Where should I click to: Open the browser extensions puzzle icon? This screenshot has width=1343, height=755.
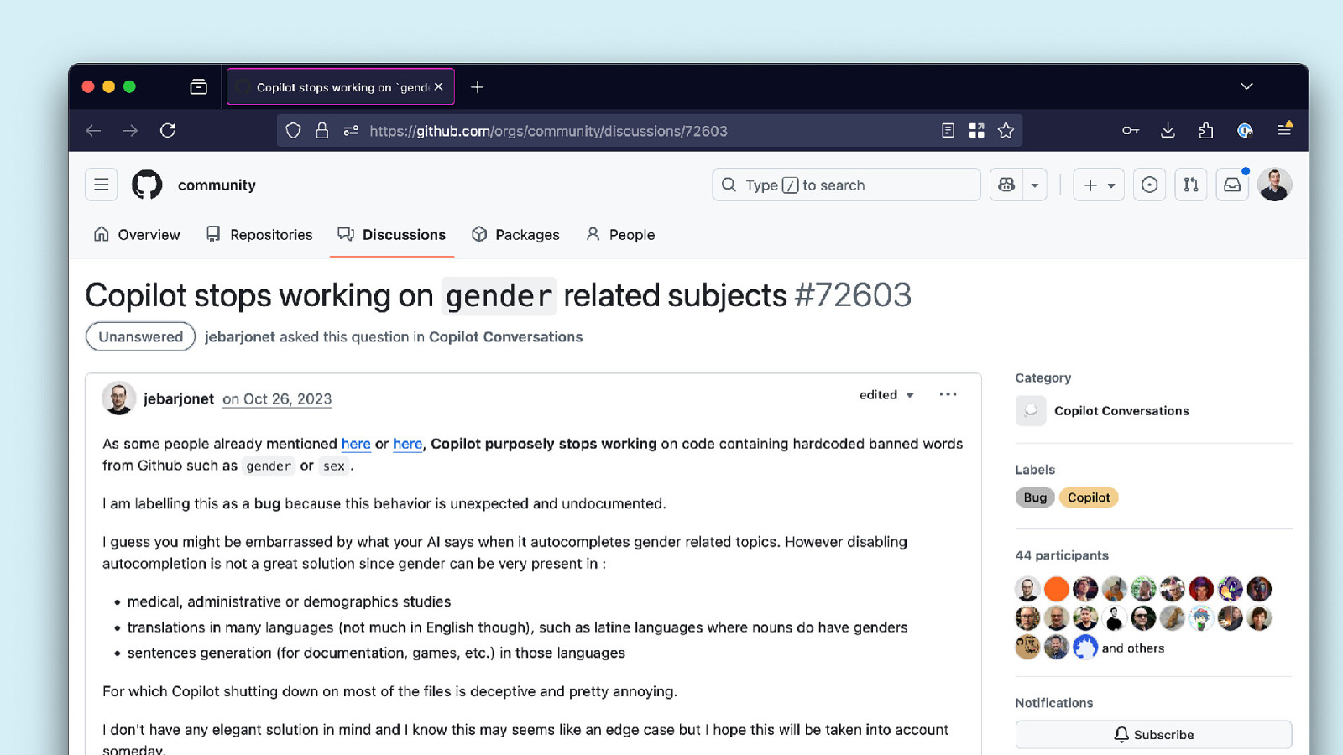1205,131
